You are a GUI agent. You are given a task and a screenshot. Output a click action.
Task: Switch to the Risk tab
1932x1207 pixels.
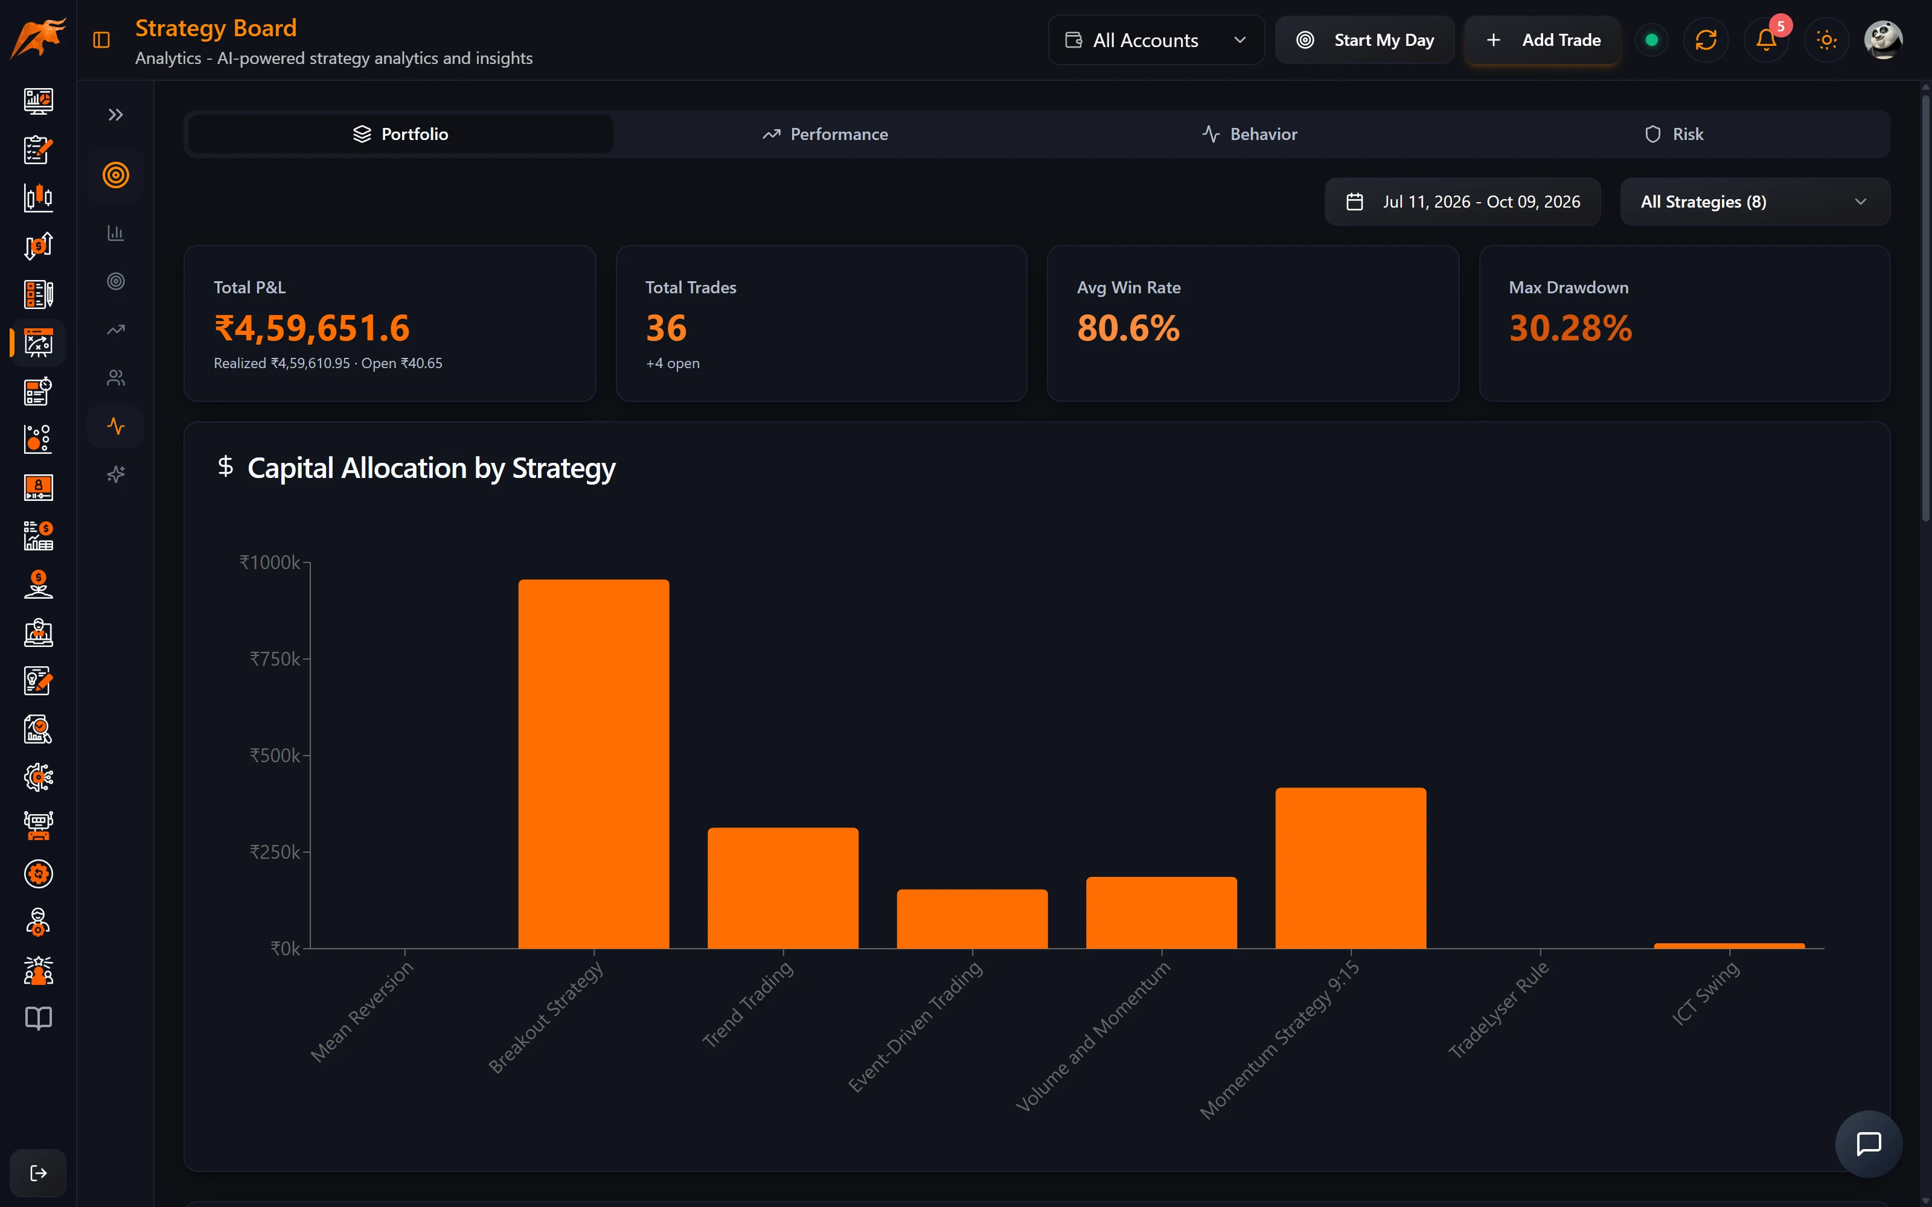(x=1674, y=134)
